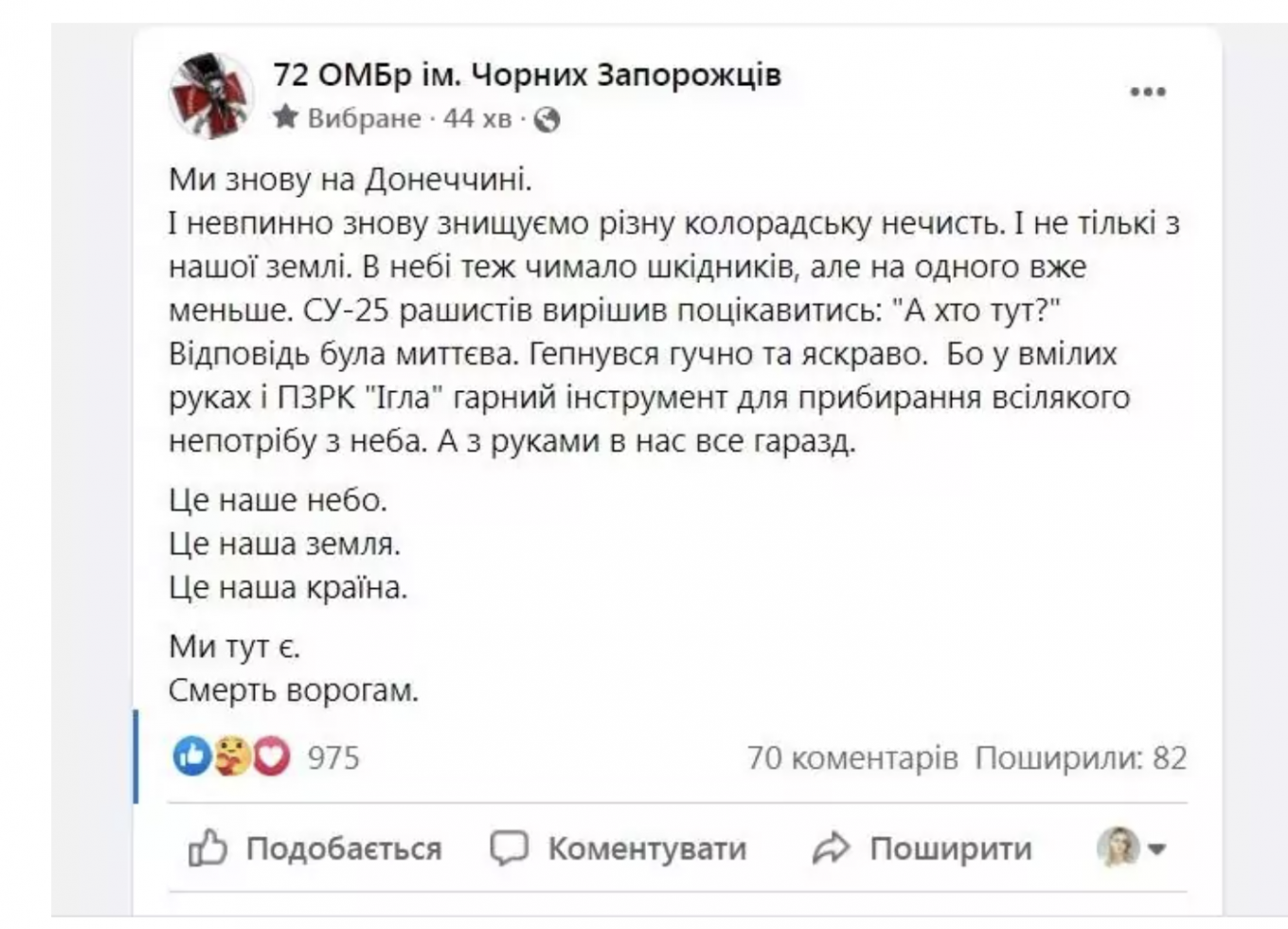The width and height of the screenshot is (1288, 929).
Task: Open the Поширили: 82 shares list
Action: [x=1081, y=758]
